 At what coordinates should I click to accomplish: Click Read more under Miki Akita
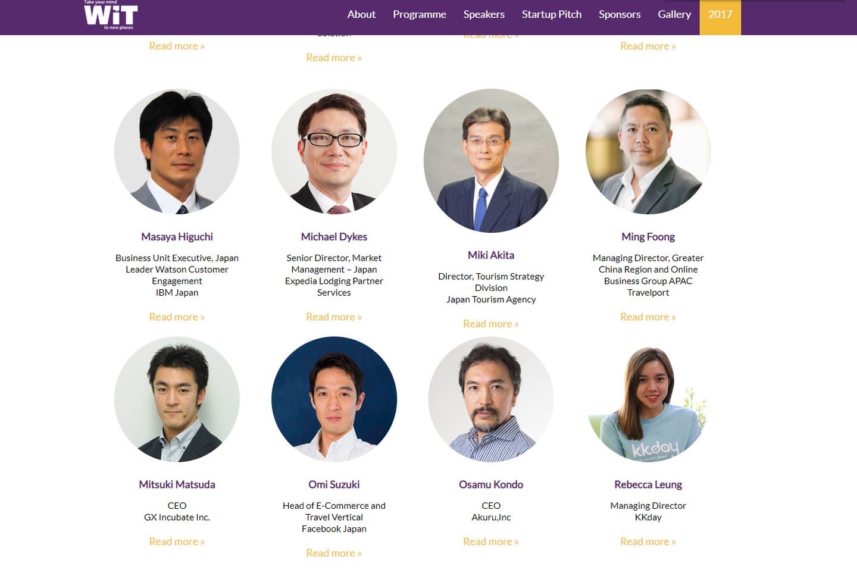tap(491, 324)
